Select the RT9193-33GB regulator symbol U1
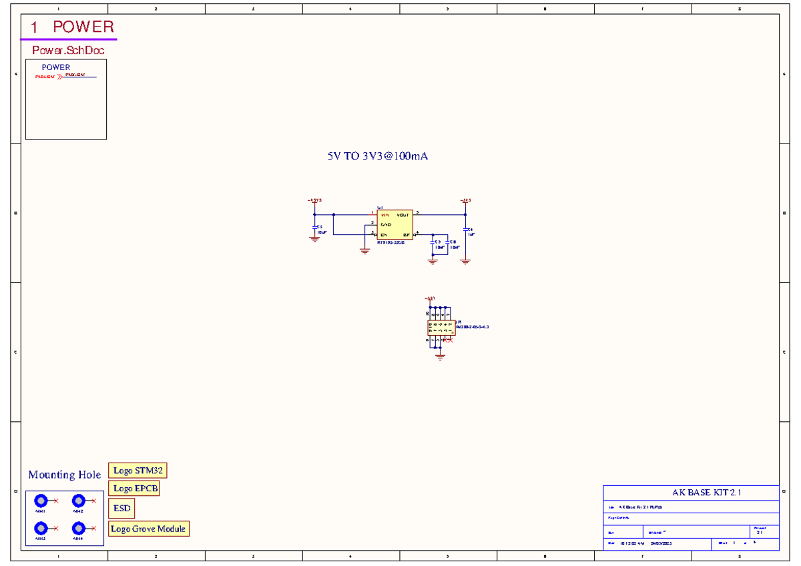The image size is (801, 566). 395,224
